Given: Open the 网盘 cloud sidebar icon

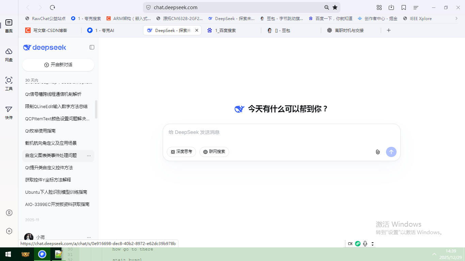Looking at the screenshot, I should point(9,55).
